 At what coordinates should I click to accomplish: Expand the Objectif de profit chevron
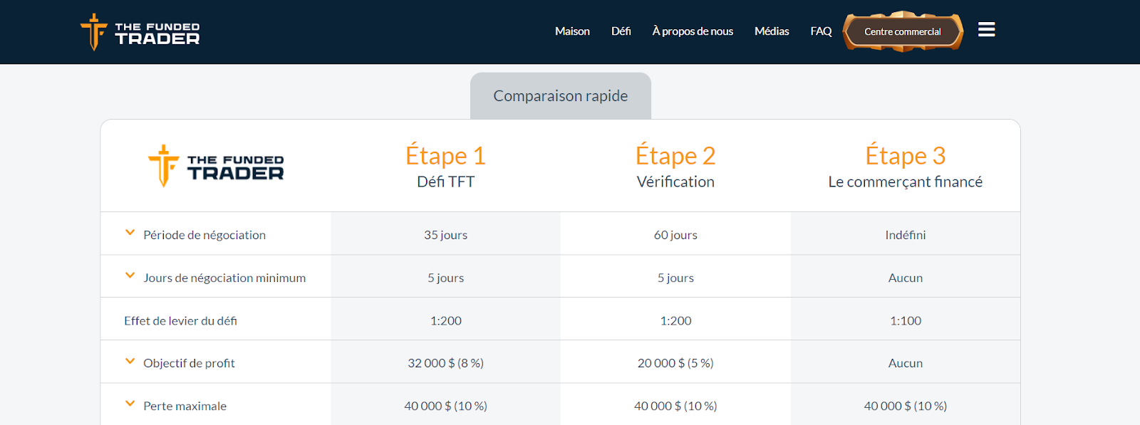coord(130,361)
